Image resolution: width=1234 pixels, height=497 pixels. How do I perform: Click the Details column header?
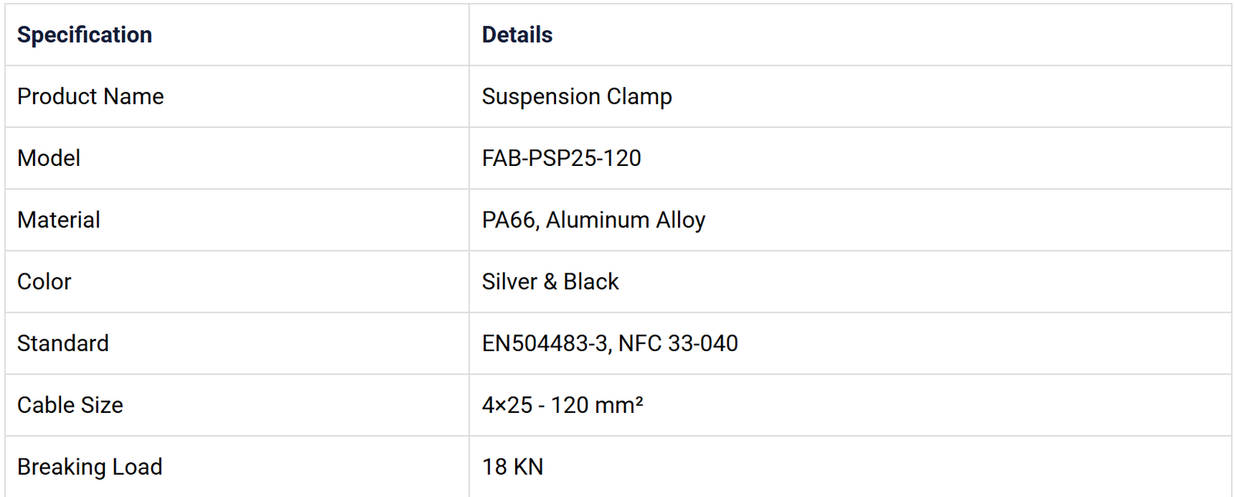pos(517,35)
